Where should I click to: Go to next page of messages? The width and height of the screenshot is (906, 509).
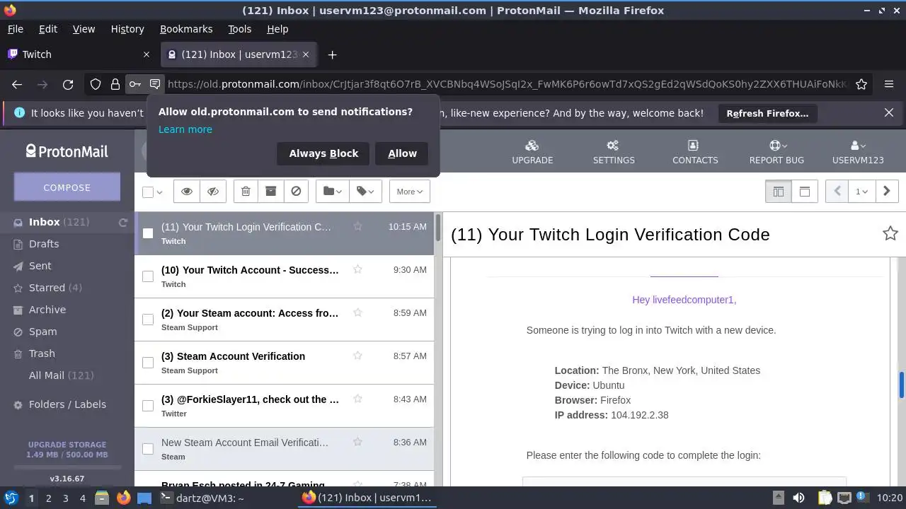pos(886,192)
